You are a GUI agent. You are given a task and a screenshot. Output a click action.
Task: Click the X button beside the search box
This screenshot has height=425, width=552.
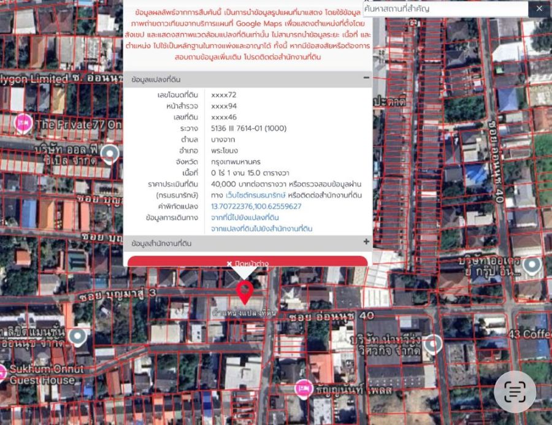[x=539, y=9]
